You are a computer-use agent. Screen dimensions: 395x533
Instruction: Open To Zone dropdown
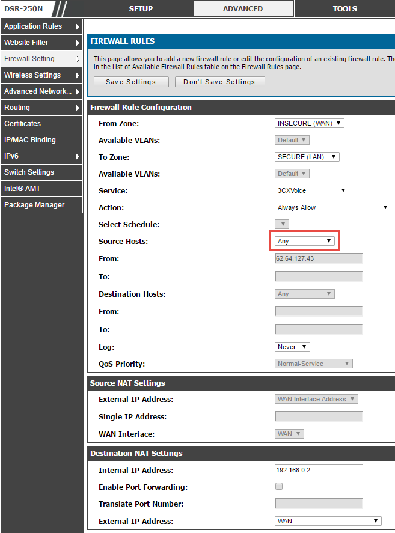click(x=307, y=157)
